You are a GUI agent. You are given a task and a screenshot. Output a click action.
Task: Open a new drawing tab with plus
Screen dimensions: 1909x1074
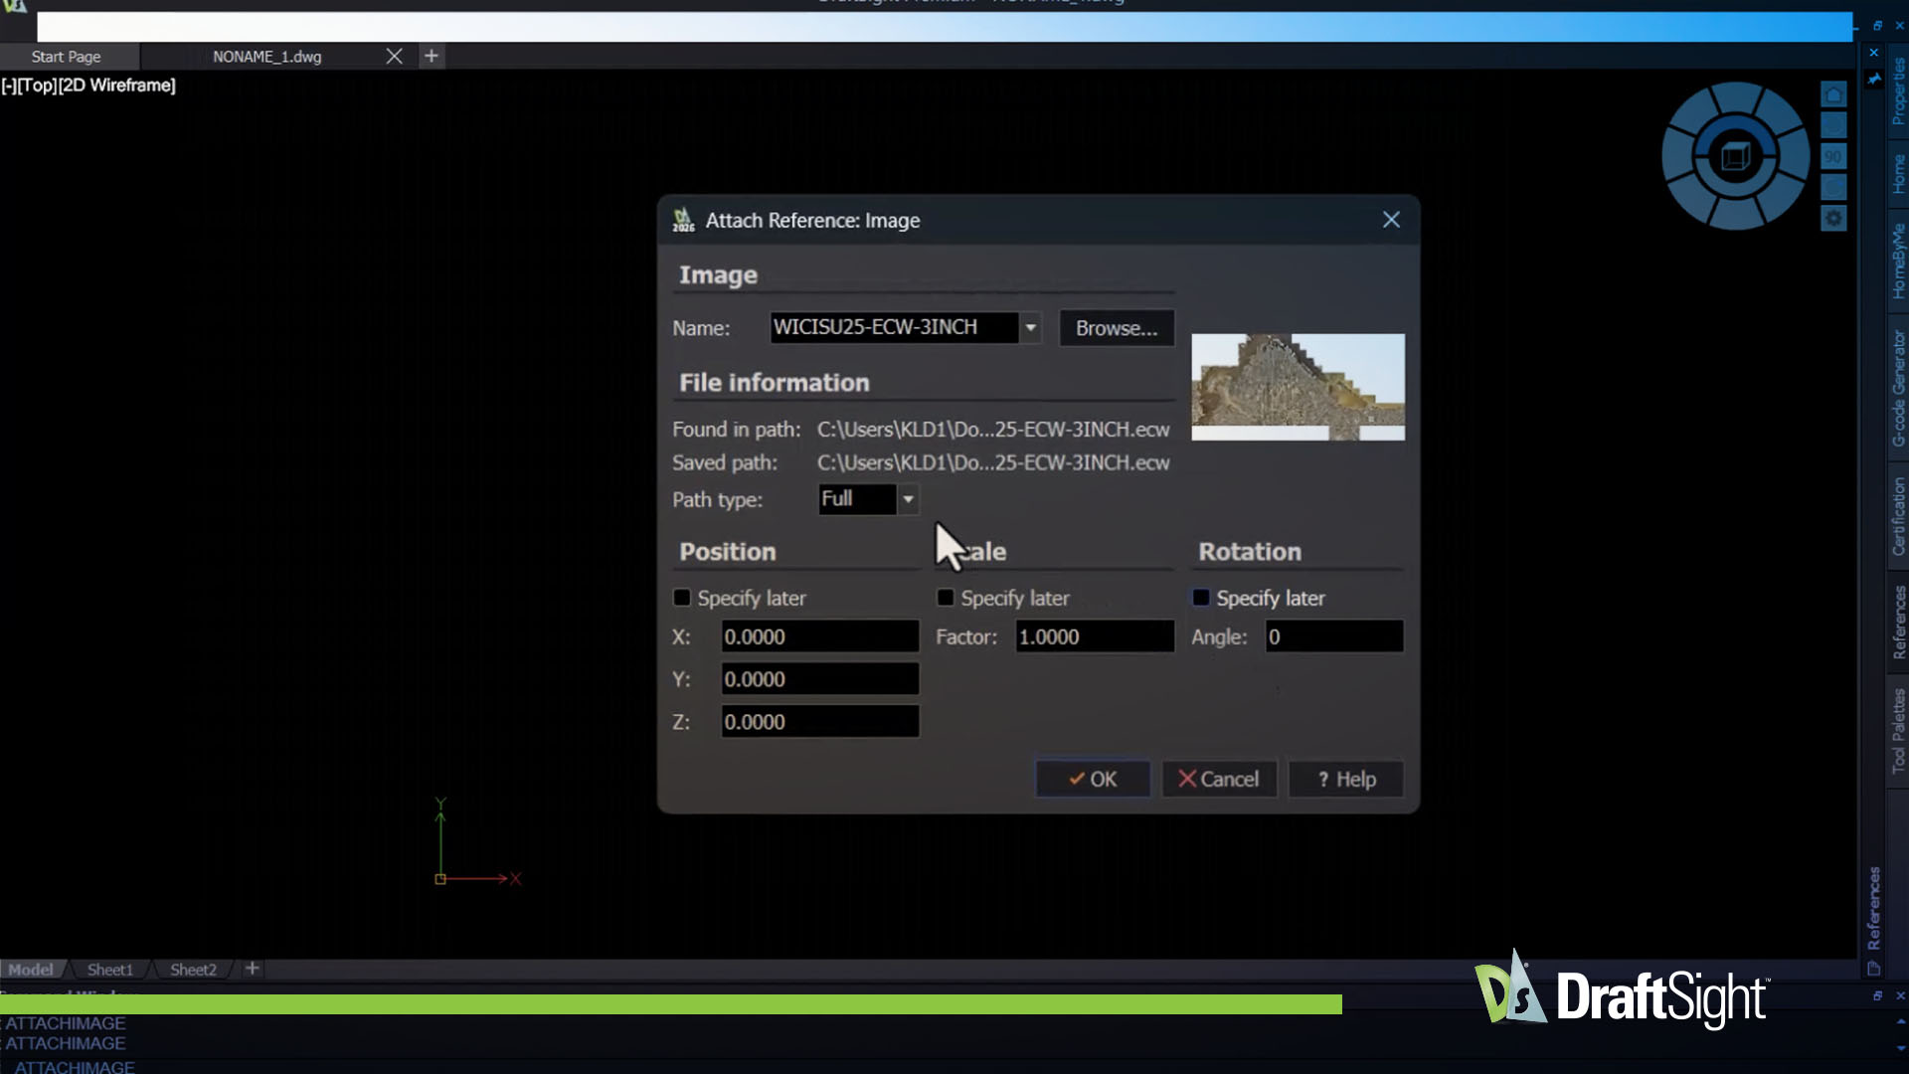click(432, 57)
